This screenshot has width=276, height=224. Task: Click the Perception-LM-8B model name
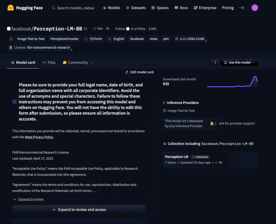pos(58,29)
